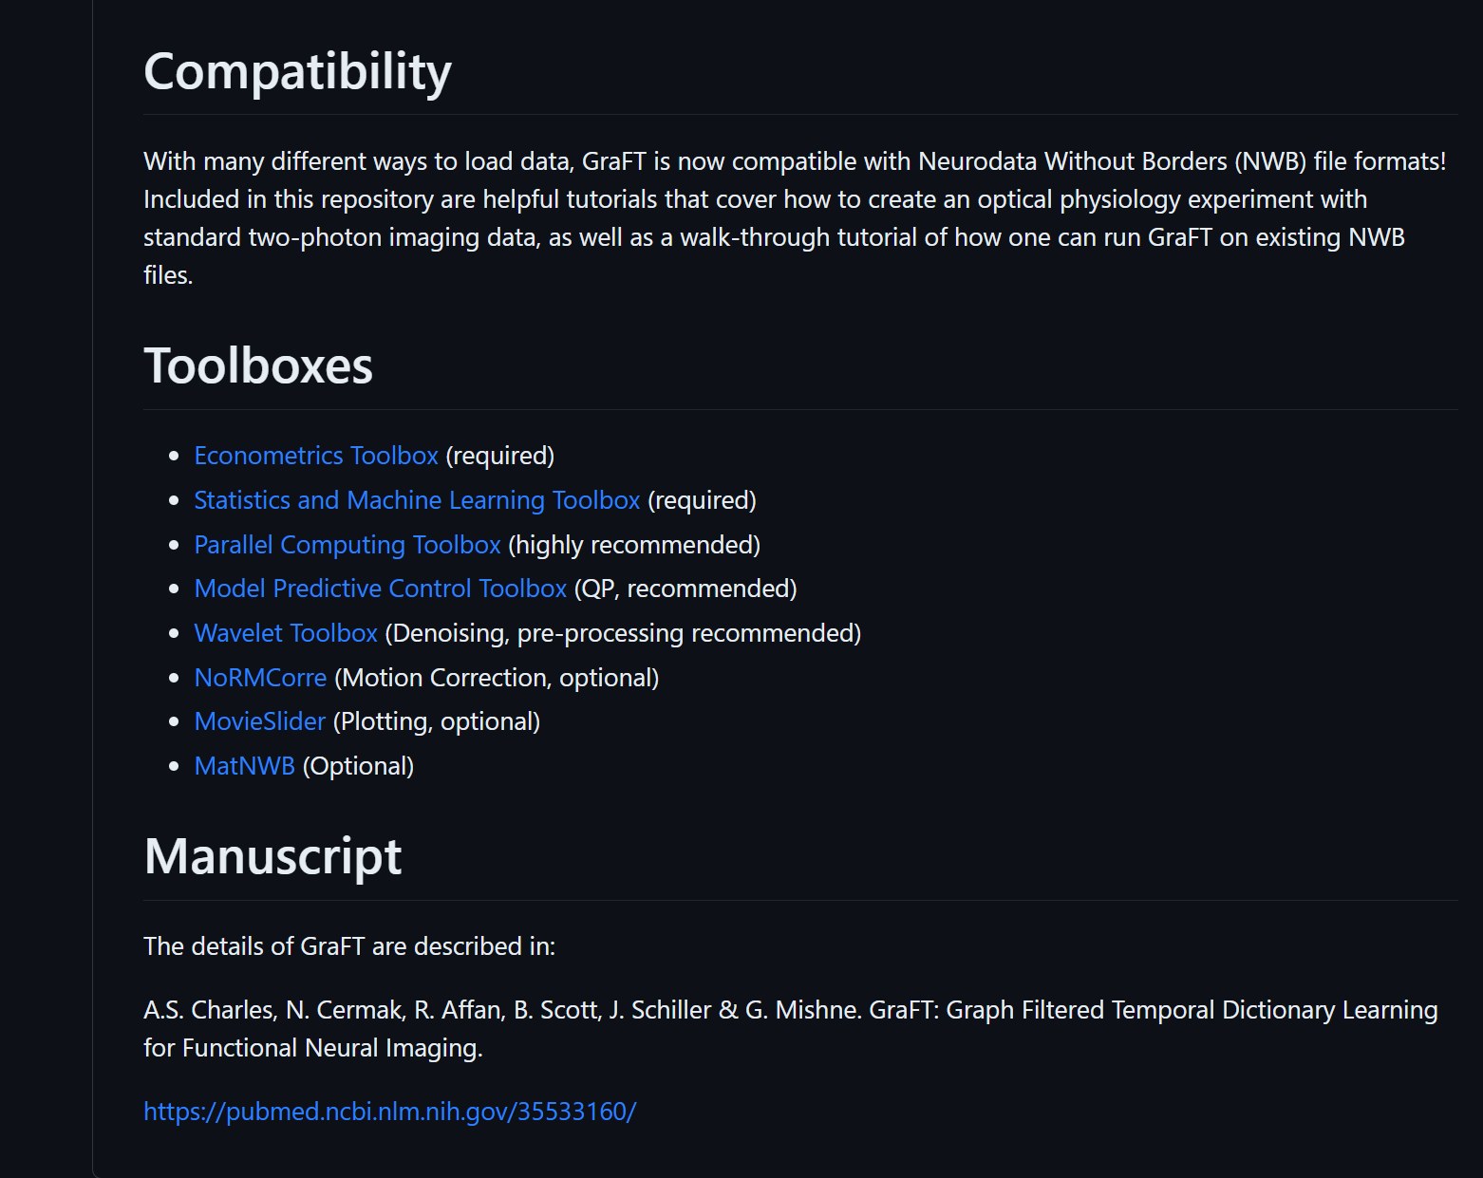Viewport: 1483px width, 1178px height.
Task: Click the '(Plotting, optional)' text
Action: (437, 721)
